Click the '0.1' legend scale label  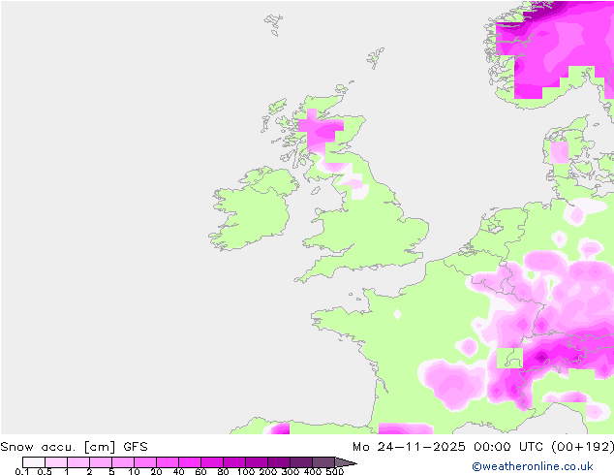[x=22, y=471]
